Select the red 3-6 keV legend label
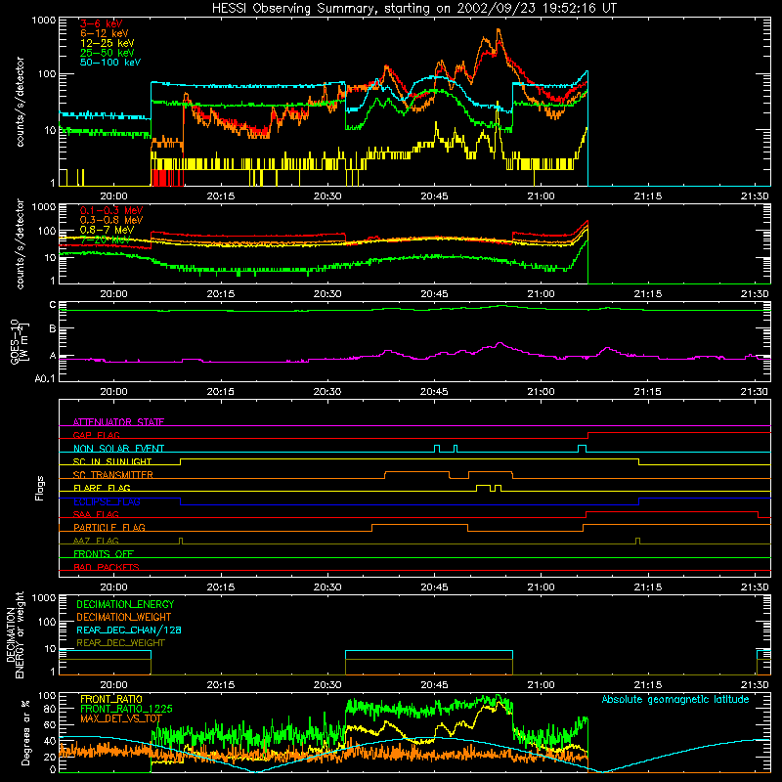 102,23
